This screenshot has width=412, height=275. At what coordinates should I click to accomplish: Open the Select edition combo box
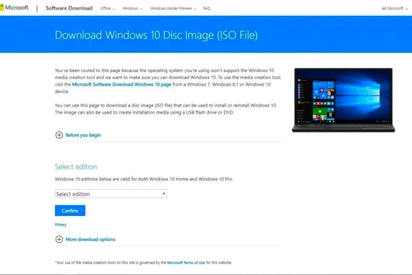(x=111, y=194)
